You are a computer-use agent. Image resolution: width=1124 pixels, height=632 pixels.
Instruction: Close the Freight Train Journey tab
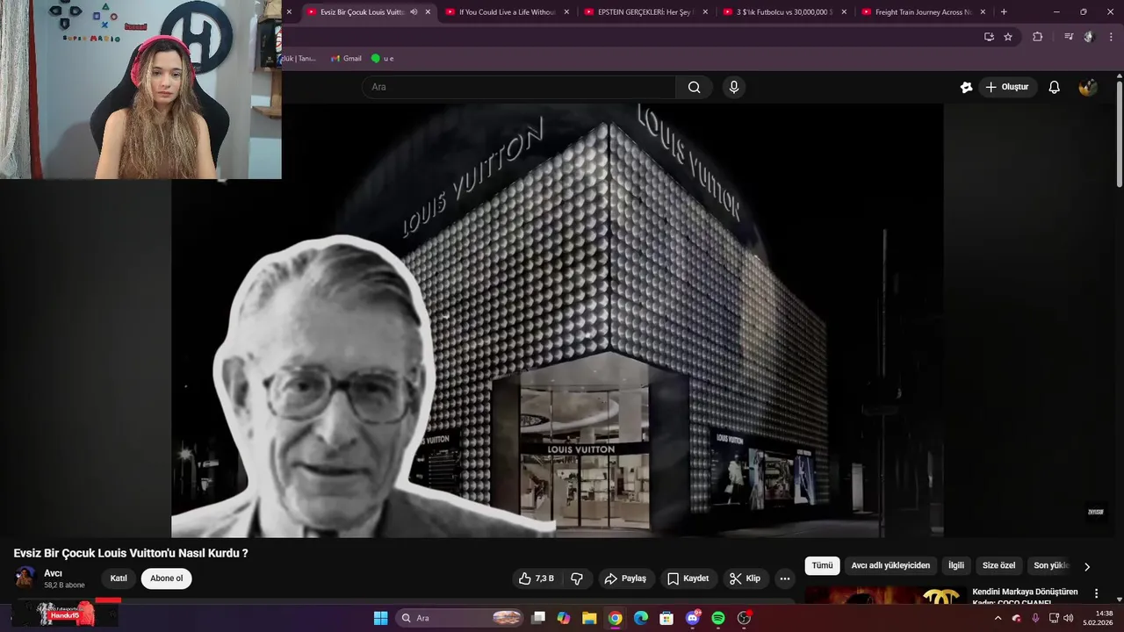tap(983, 12)
